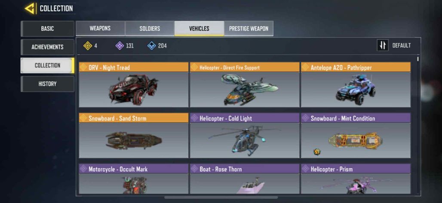The image size is (442, 203).
Task: Select the Antelope A20 - Pathripper vehicle
Action: 356,85
